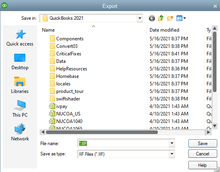This screenshot has width=220, height=172.
Task: Close the Export dialog
Action: 215,6
